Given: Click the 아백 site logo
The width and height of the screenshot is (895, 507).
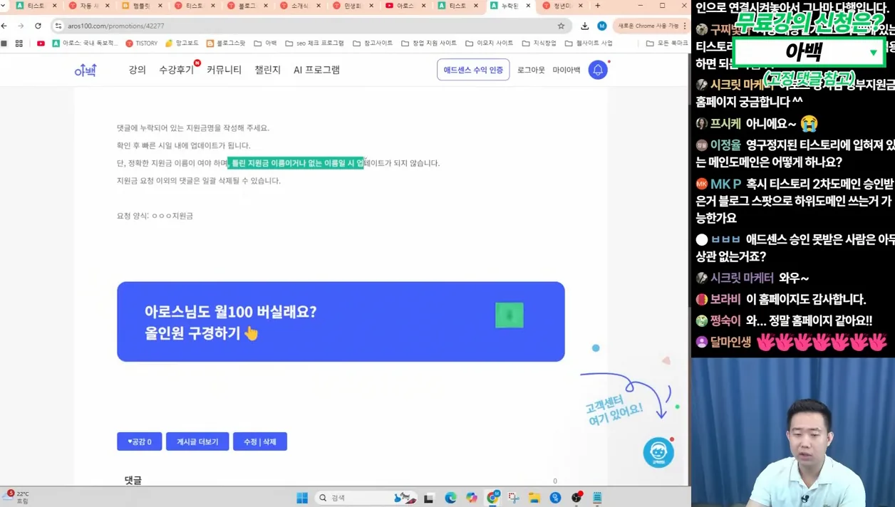Looking at the screenshot, I should (86, 70).
